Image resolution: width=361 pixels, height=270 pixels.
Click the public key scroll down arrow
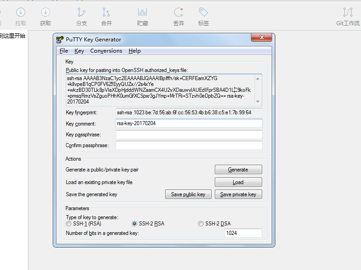point(258,102)
